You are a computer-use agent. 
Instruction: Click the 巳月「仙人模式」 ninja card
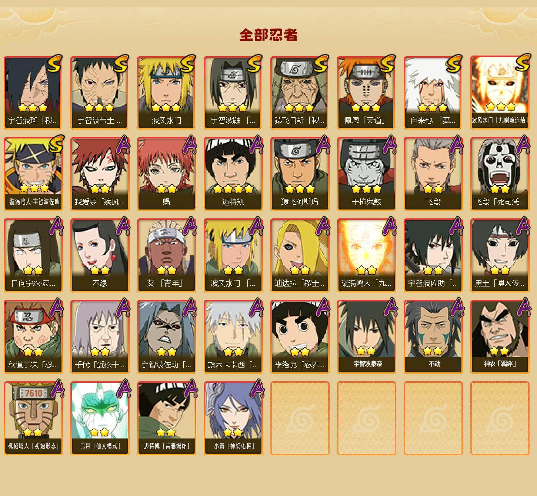100,418
